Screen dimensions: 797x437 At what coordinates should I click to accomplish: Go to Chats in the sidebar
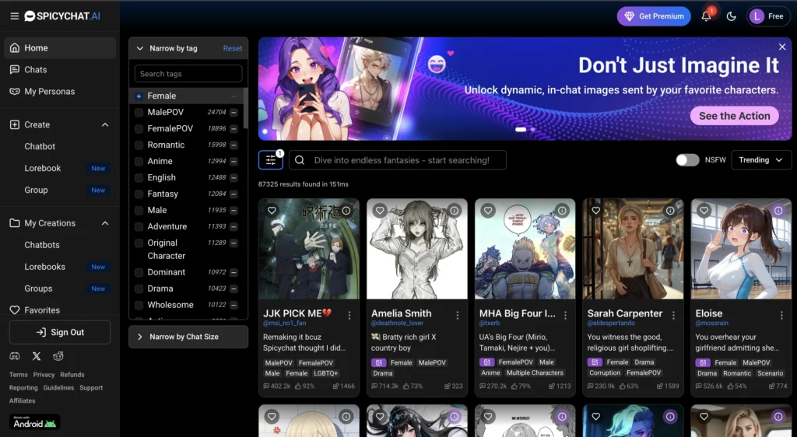[x=36, y=70]
